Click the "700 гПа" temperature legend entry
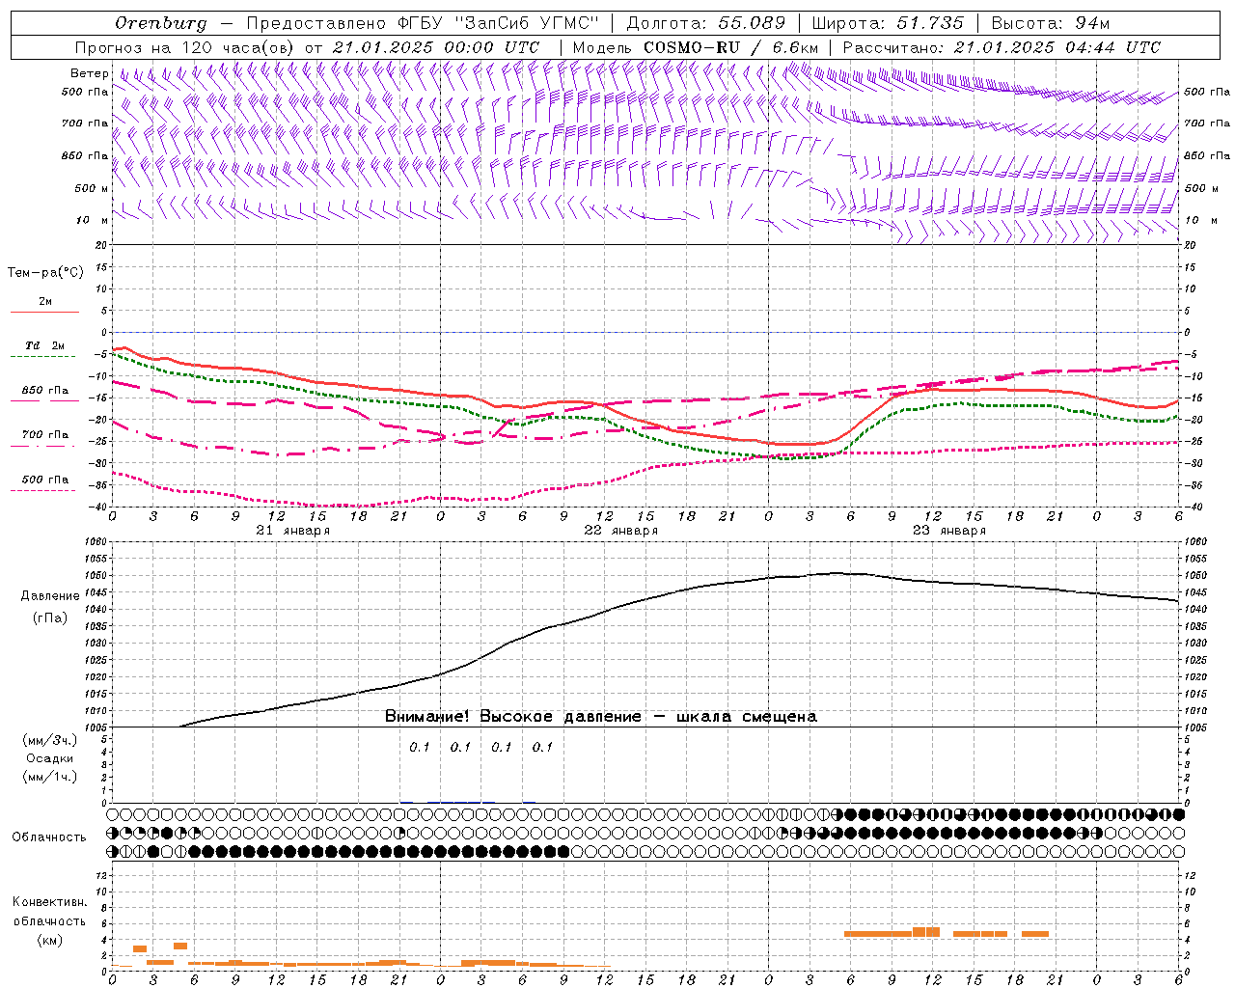1235x988 pixels. click(x=45, y=434)
